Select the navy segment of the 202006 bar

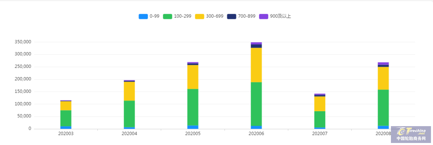pyautogui.click(x=256, y=46)
